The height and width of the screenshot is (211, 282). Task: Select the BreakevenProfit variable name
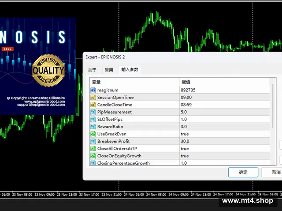[x=113, y=141]
